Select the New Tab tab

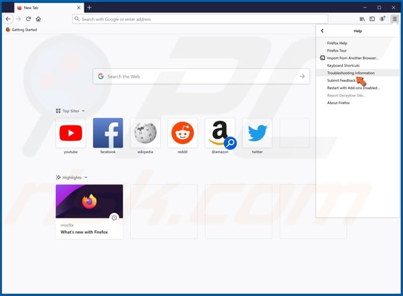(x=49, y=7)
